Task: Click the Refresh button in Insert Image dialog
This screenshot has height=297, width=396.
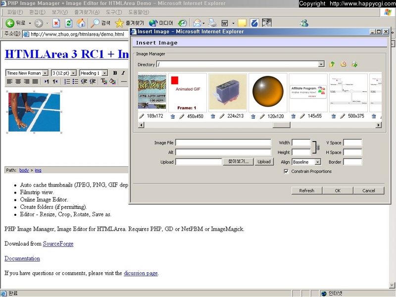Action: point(307,191)
